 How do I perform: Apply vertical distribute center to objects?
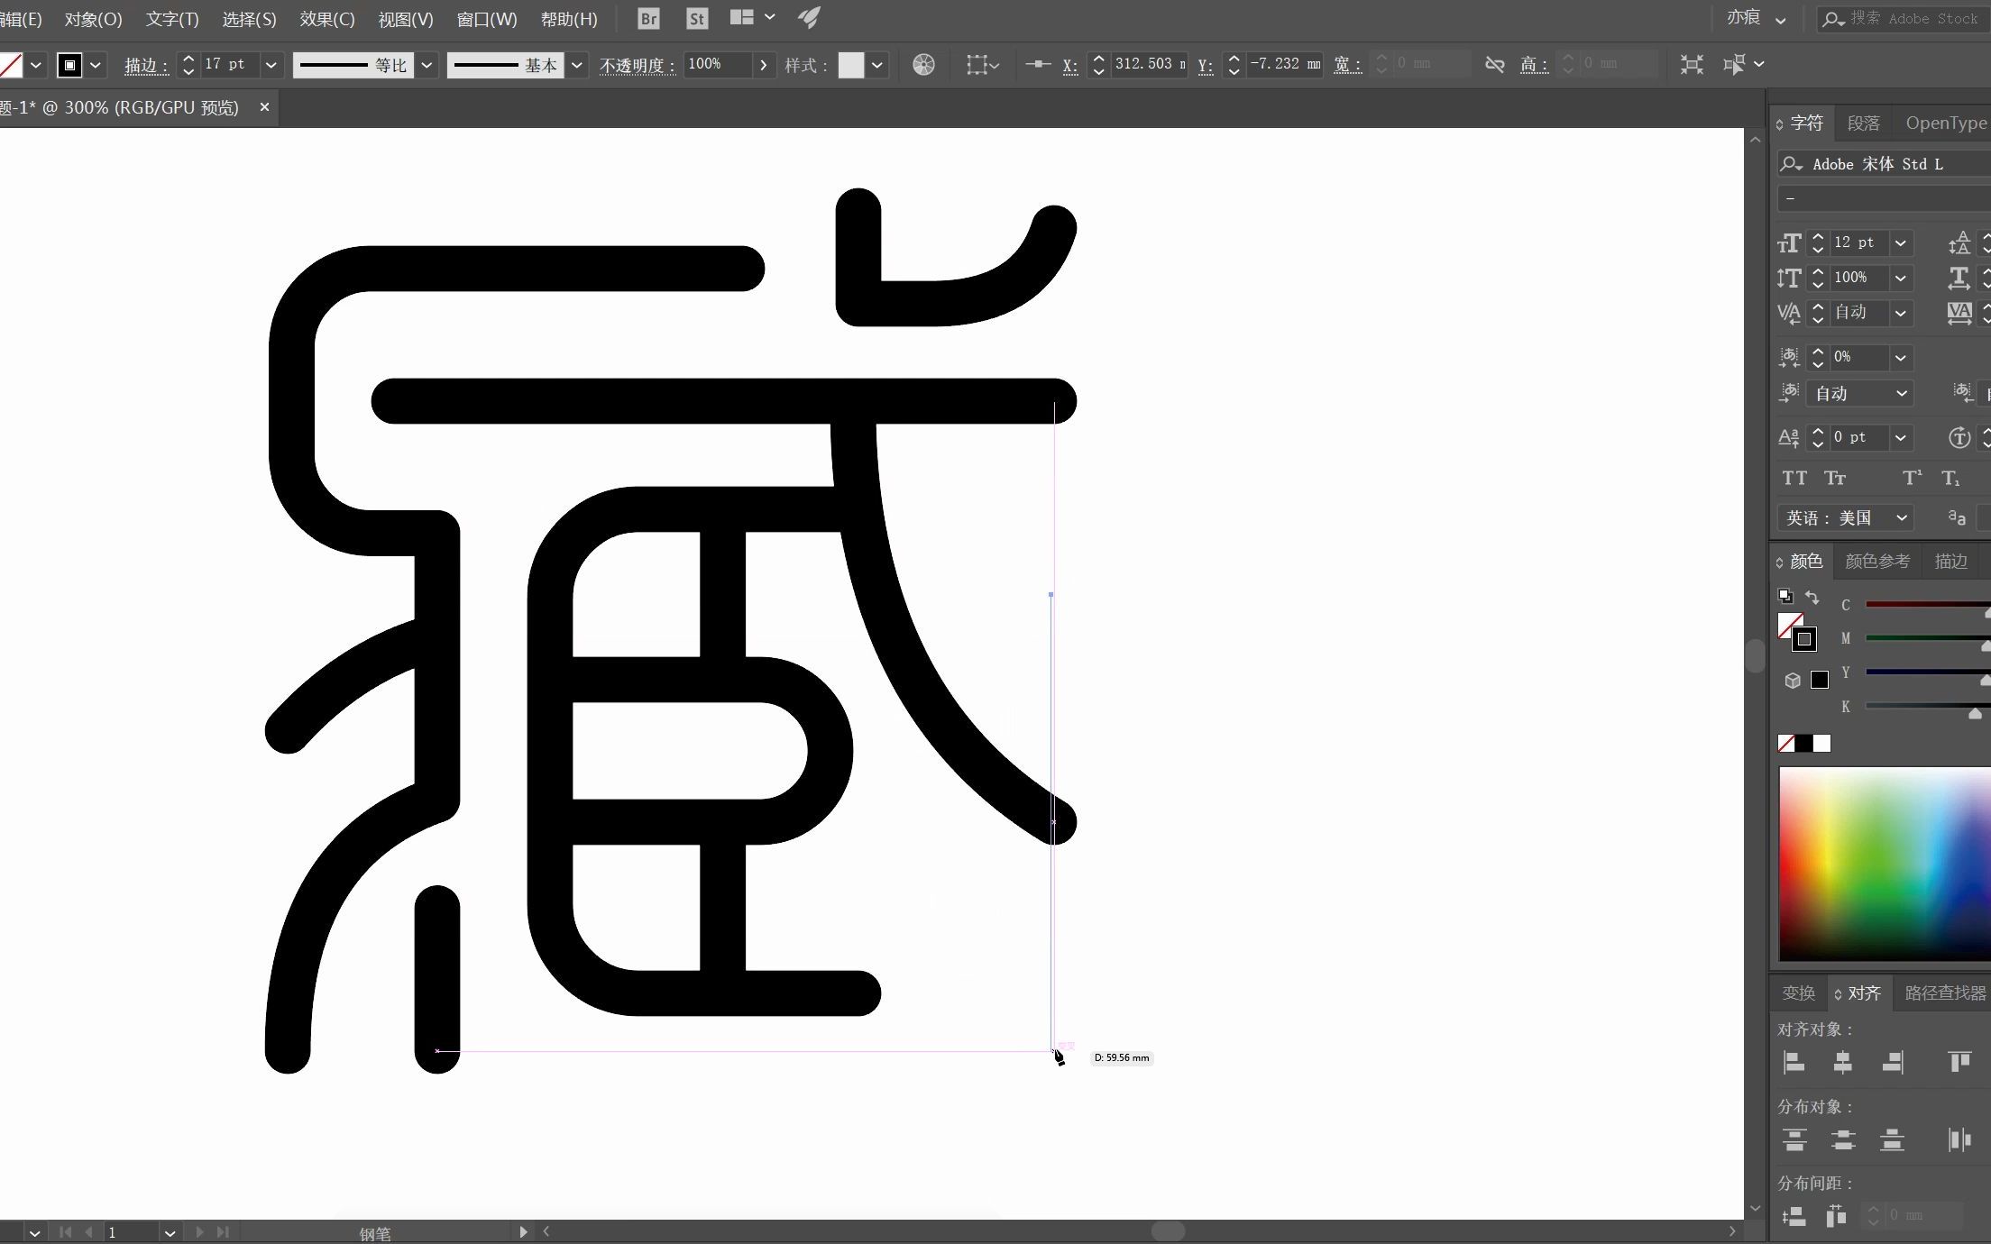coord(1843,1140)
